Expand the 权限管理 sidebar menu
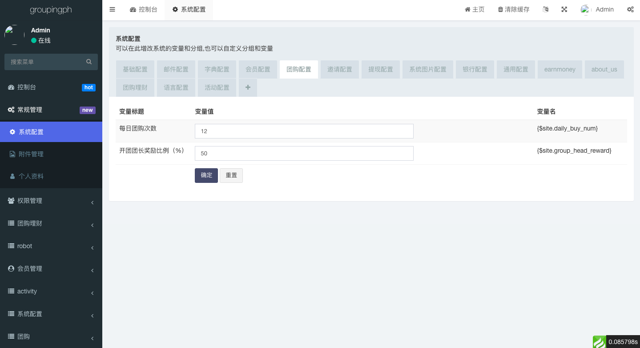This screenshot has height=348, width=640. pyautogui.click(x=51, y=201)
